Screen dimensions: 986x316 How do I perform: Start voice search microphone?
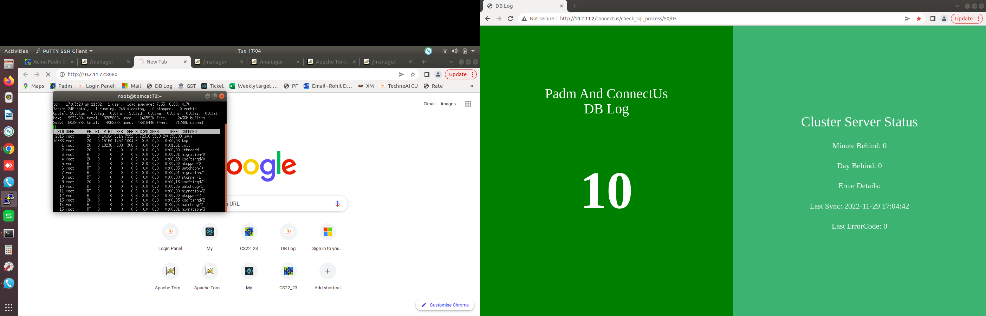(x=337, y=204)
